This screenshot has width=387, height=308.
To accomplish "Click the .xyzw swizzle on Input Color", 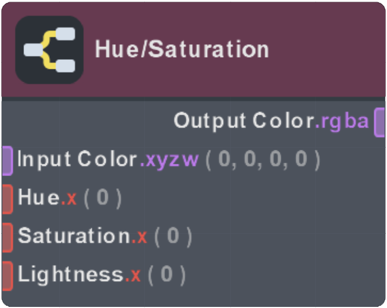I will point(168,160).
